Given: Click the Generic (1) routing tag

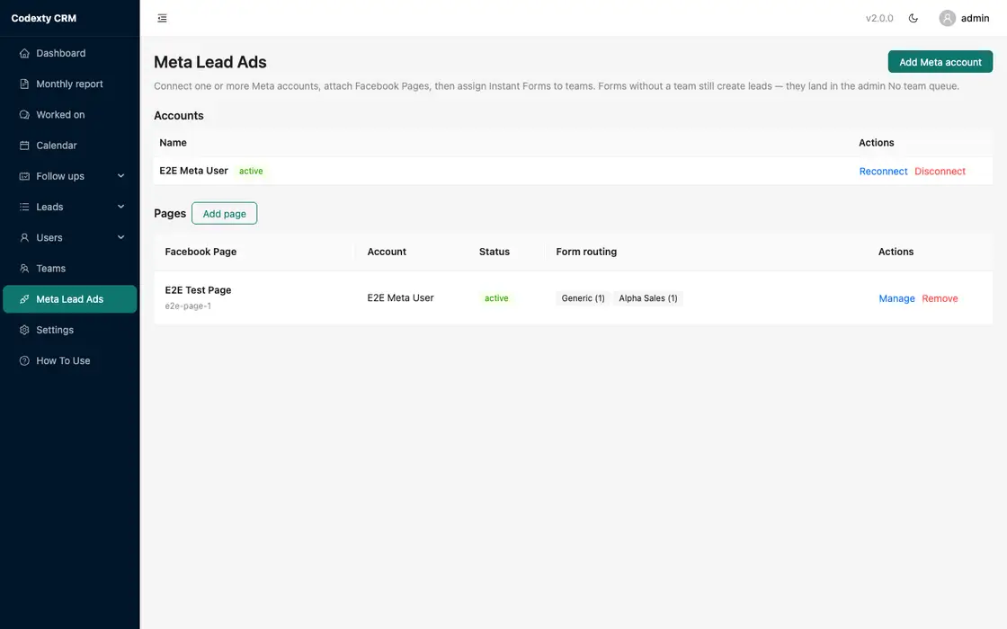Looking at the screenshot, I should [x=584, y=298].
